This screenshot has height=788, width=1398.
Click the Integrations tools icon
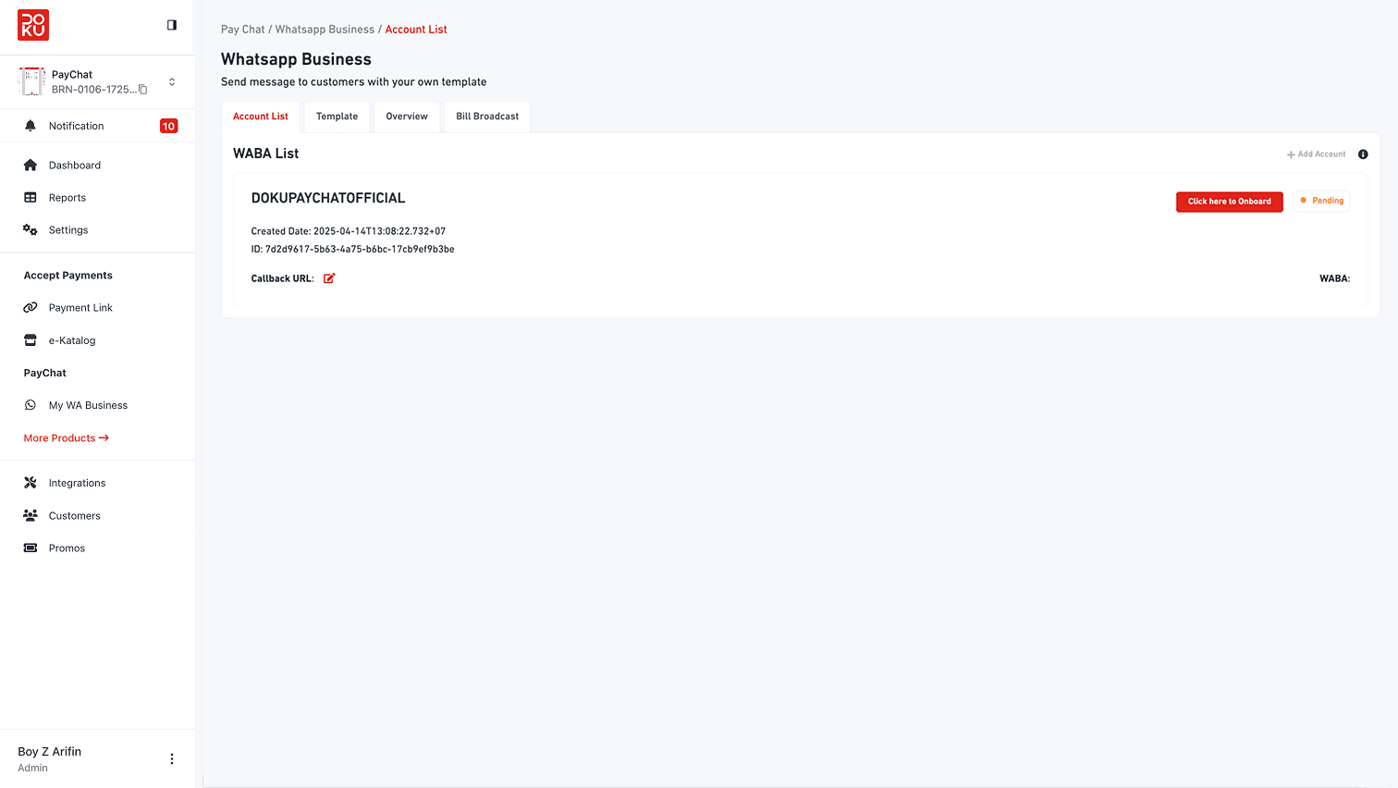point(31,483)
